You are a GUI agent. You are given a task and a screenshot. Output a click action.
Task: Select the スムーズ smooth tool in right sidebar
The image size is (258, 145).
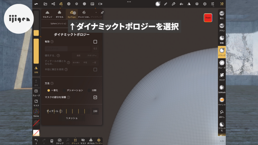coord(222,64)
